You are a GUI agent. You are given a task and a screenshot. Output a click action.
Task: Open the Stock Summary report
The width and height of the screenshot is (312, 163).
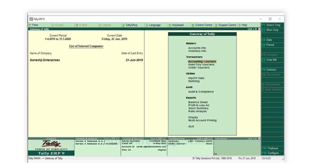198,108
